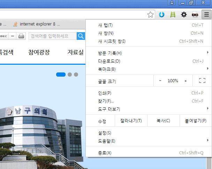Open the 참여광장 navigation link
Screen dimensions: 212x169
(39, 52)
